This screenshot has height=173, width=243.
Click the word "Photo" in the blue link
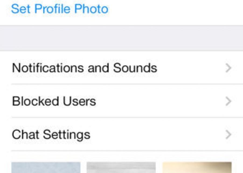[x=91, y=9]
